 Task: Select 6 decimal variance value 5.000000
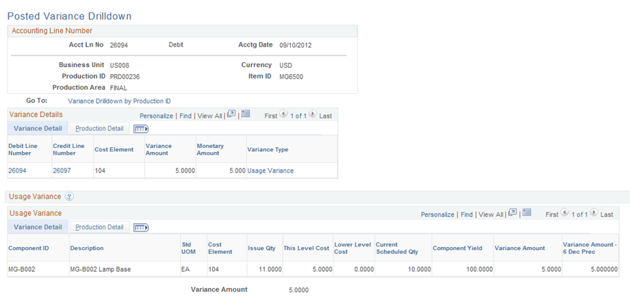pos(604,270)
